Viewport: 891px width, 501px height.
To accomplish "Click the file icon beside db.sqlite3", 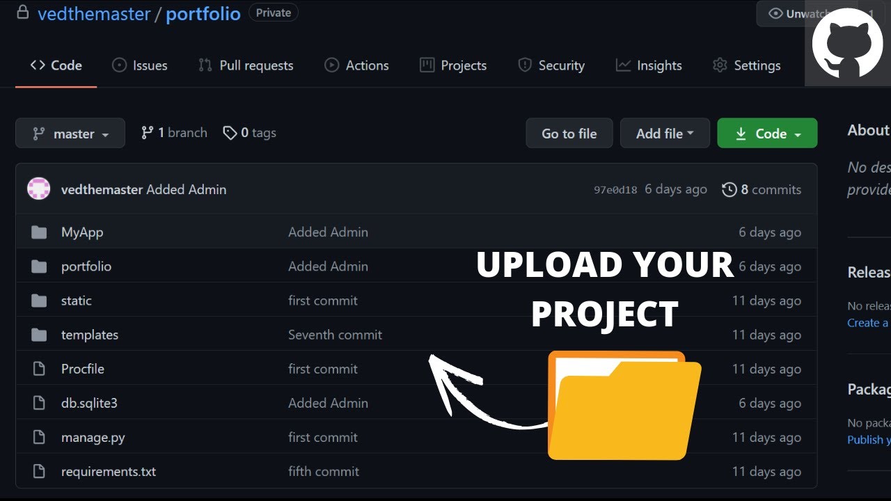I will (x=39, y=403).
